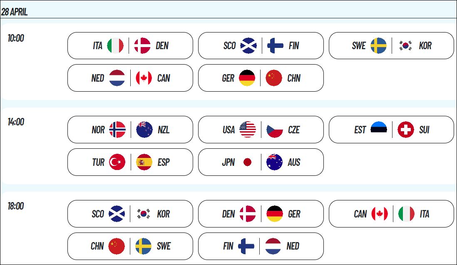Click Sweden flag in SWE vs KOR match
Image resolution: width=457 pixels, height=265 pixels.
pos(379,45)
